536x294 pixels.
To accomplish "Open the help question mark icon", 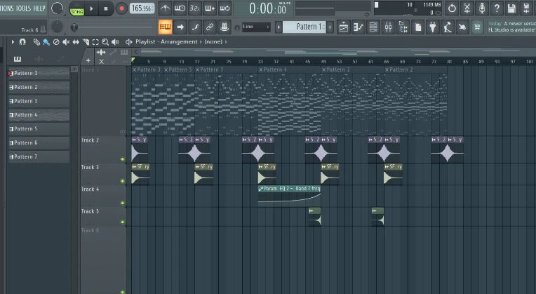I will [497, 8].
